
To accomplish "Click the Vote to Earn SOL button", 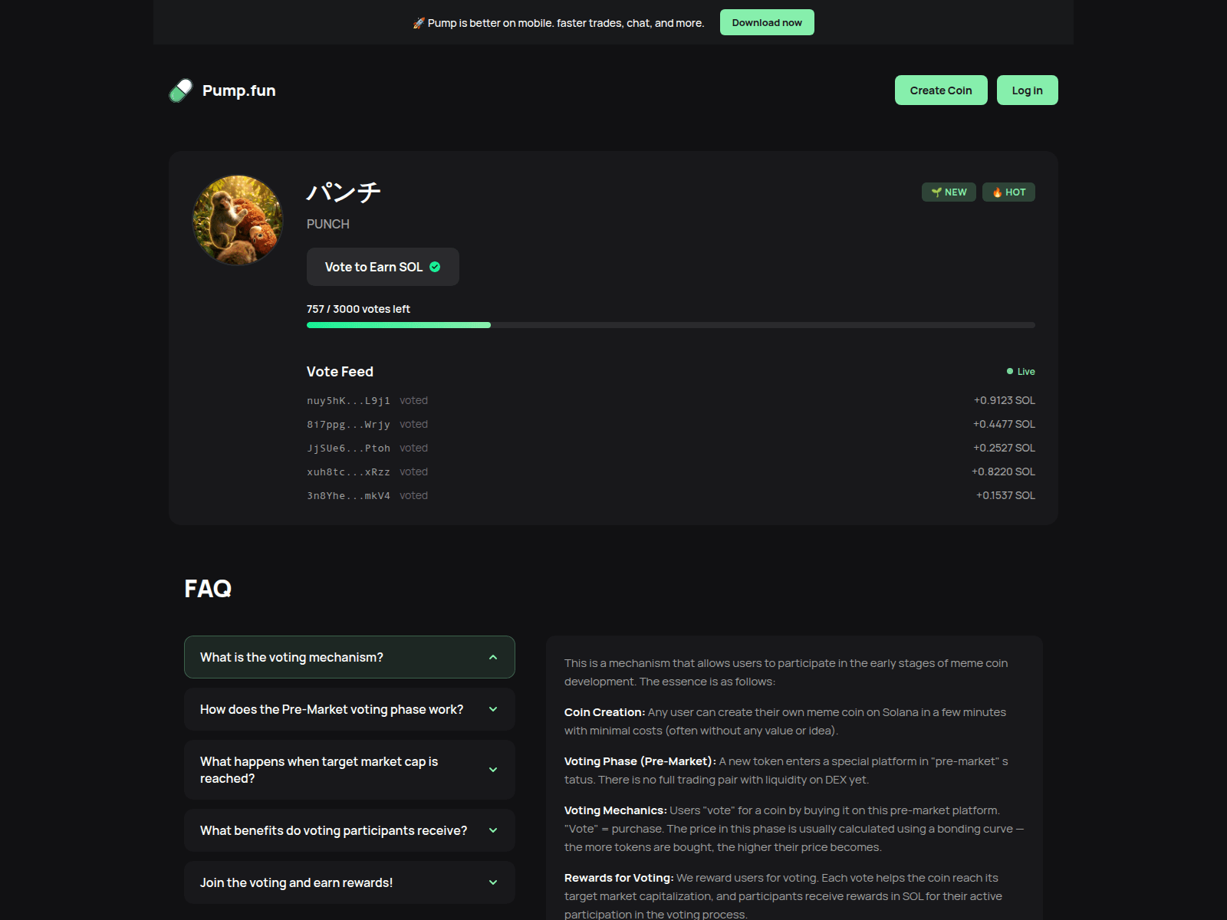I will tap(383, 267).
